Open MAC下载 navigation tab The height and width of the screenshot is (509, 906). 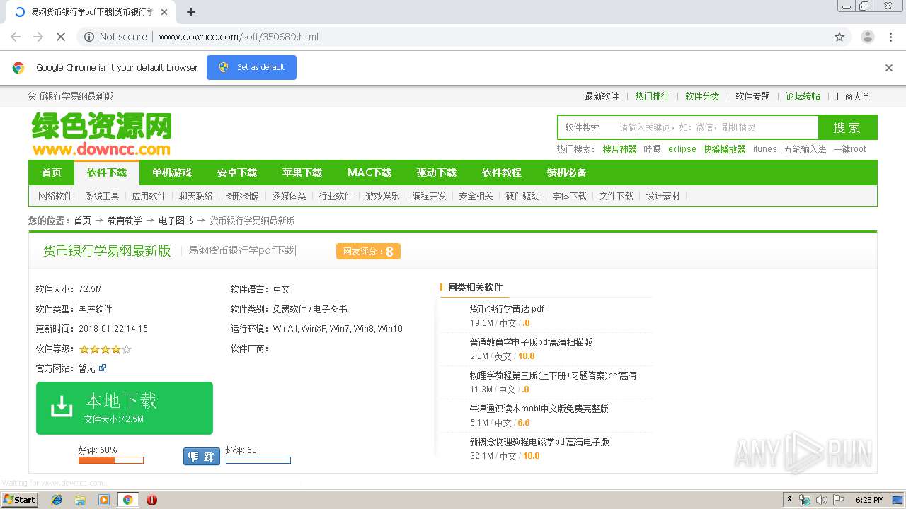point(369,173)
